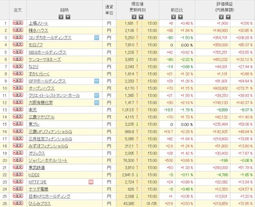Open 三井住友フィナンシャルG link

click(x=50, y=139)
